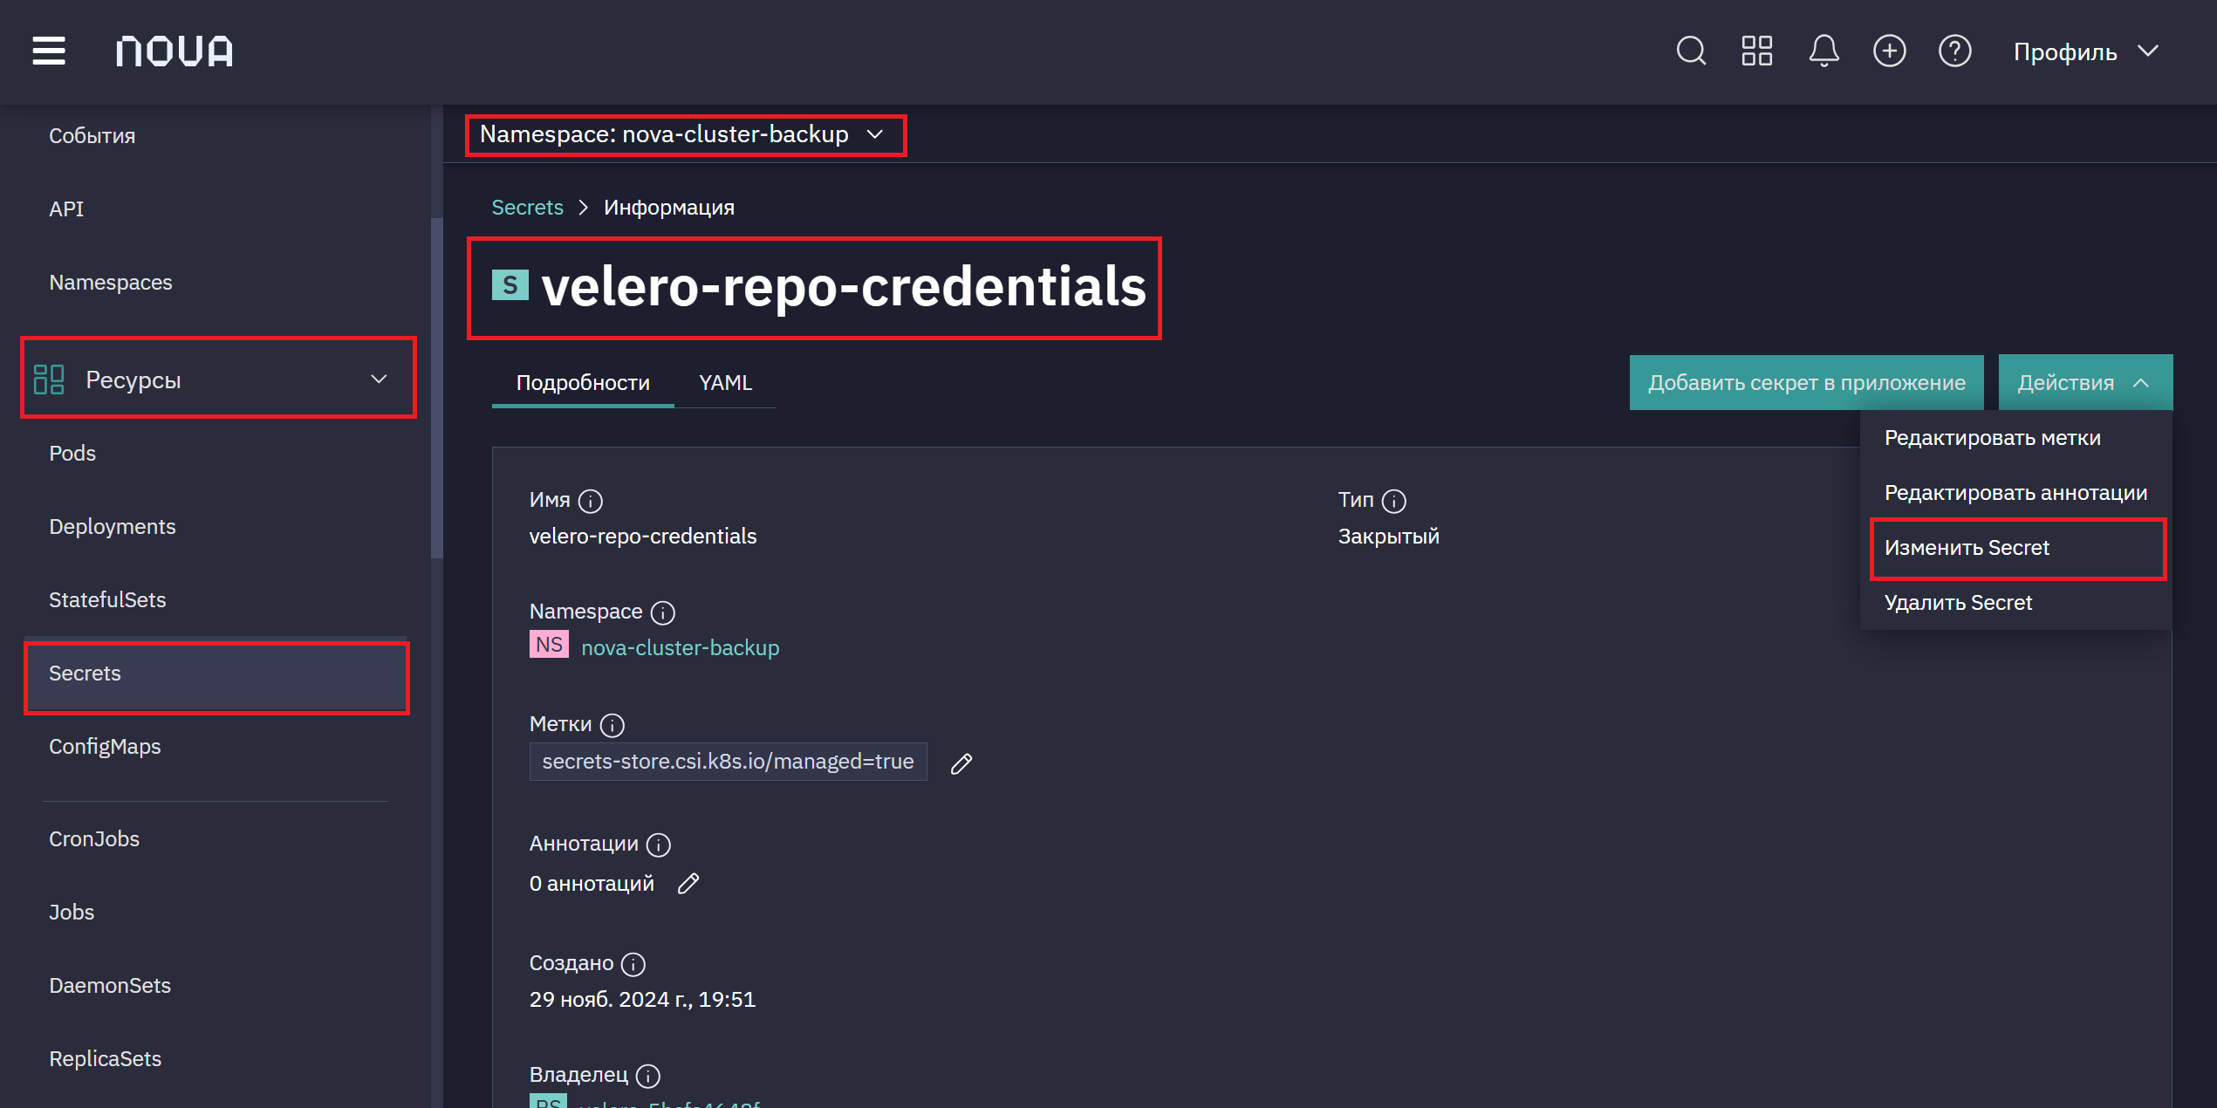Click Добавить секрет в приложение button
This screenshot has width=2217, height=1108.
point(1806,382)
